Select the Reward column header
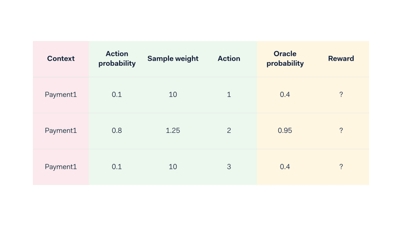Viewport: 402px width, 226px height. [341, 58]
